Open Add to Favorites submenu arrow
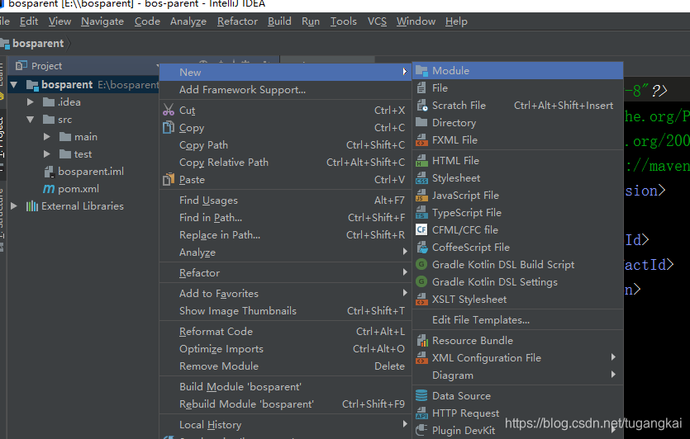 [x=405, y=293]
